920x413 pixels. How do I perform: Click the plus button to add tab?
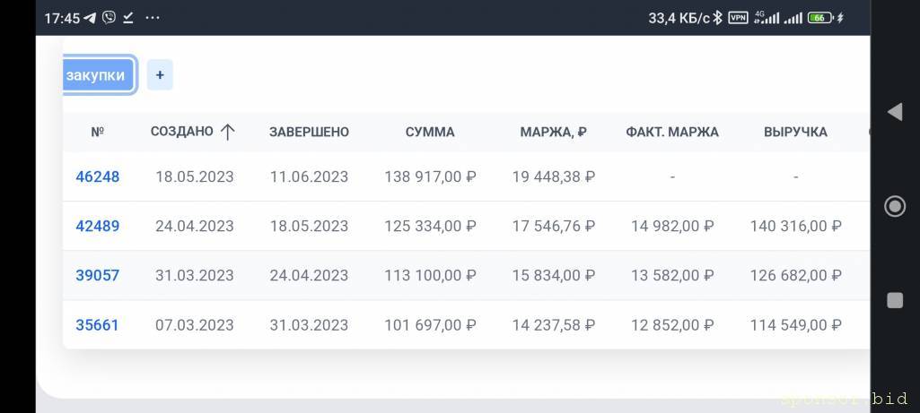pyautogui.click(x=160, y=75)
